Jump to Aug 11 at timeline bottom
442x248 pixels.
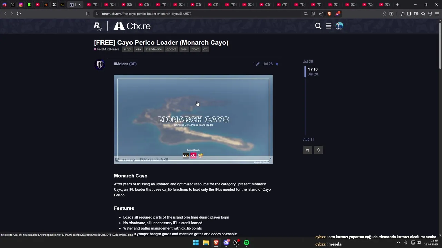point(309,139)
